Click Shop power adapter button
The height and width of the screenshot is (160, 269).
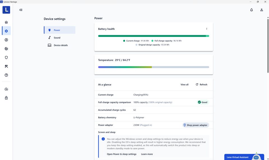[196, 125]
